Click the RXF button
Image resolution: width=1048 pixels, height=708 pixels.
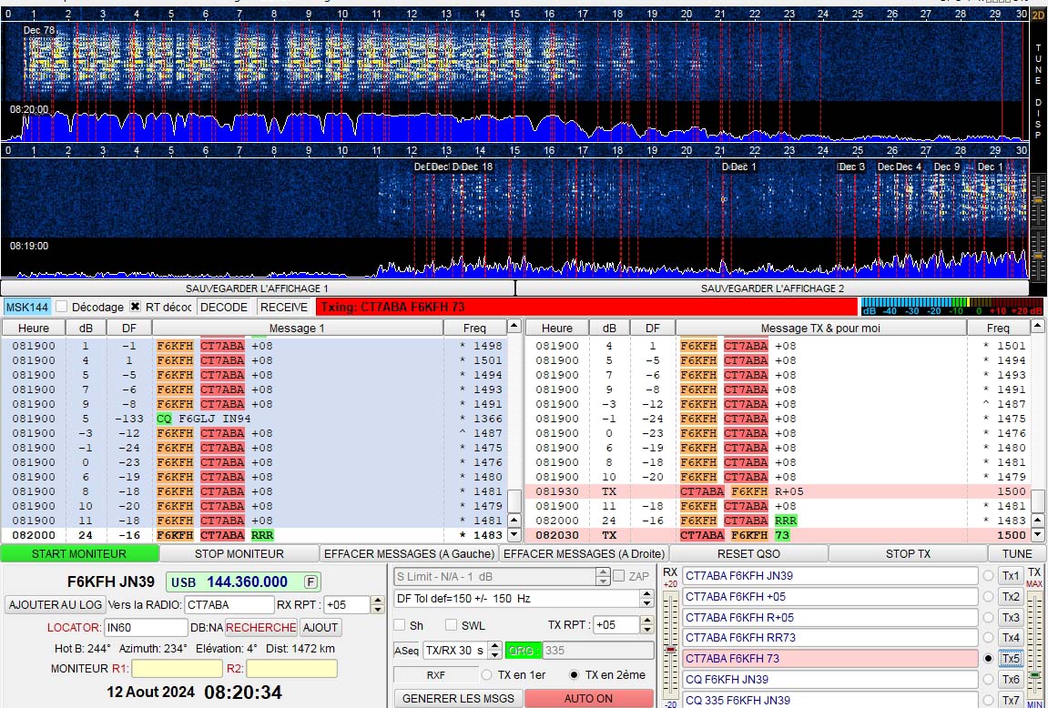[435, 675]
